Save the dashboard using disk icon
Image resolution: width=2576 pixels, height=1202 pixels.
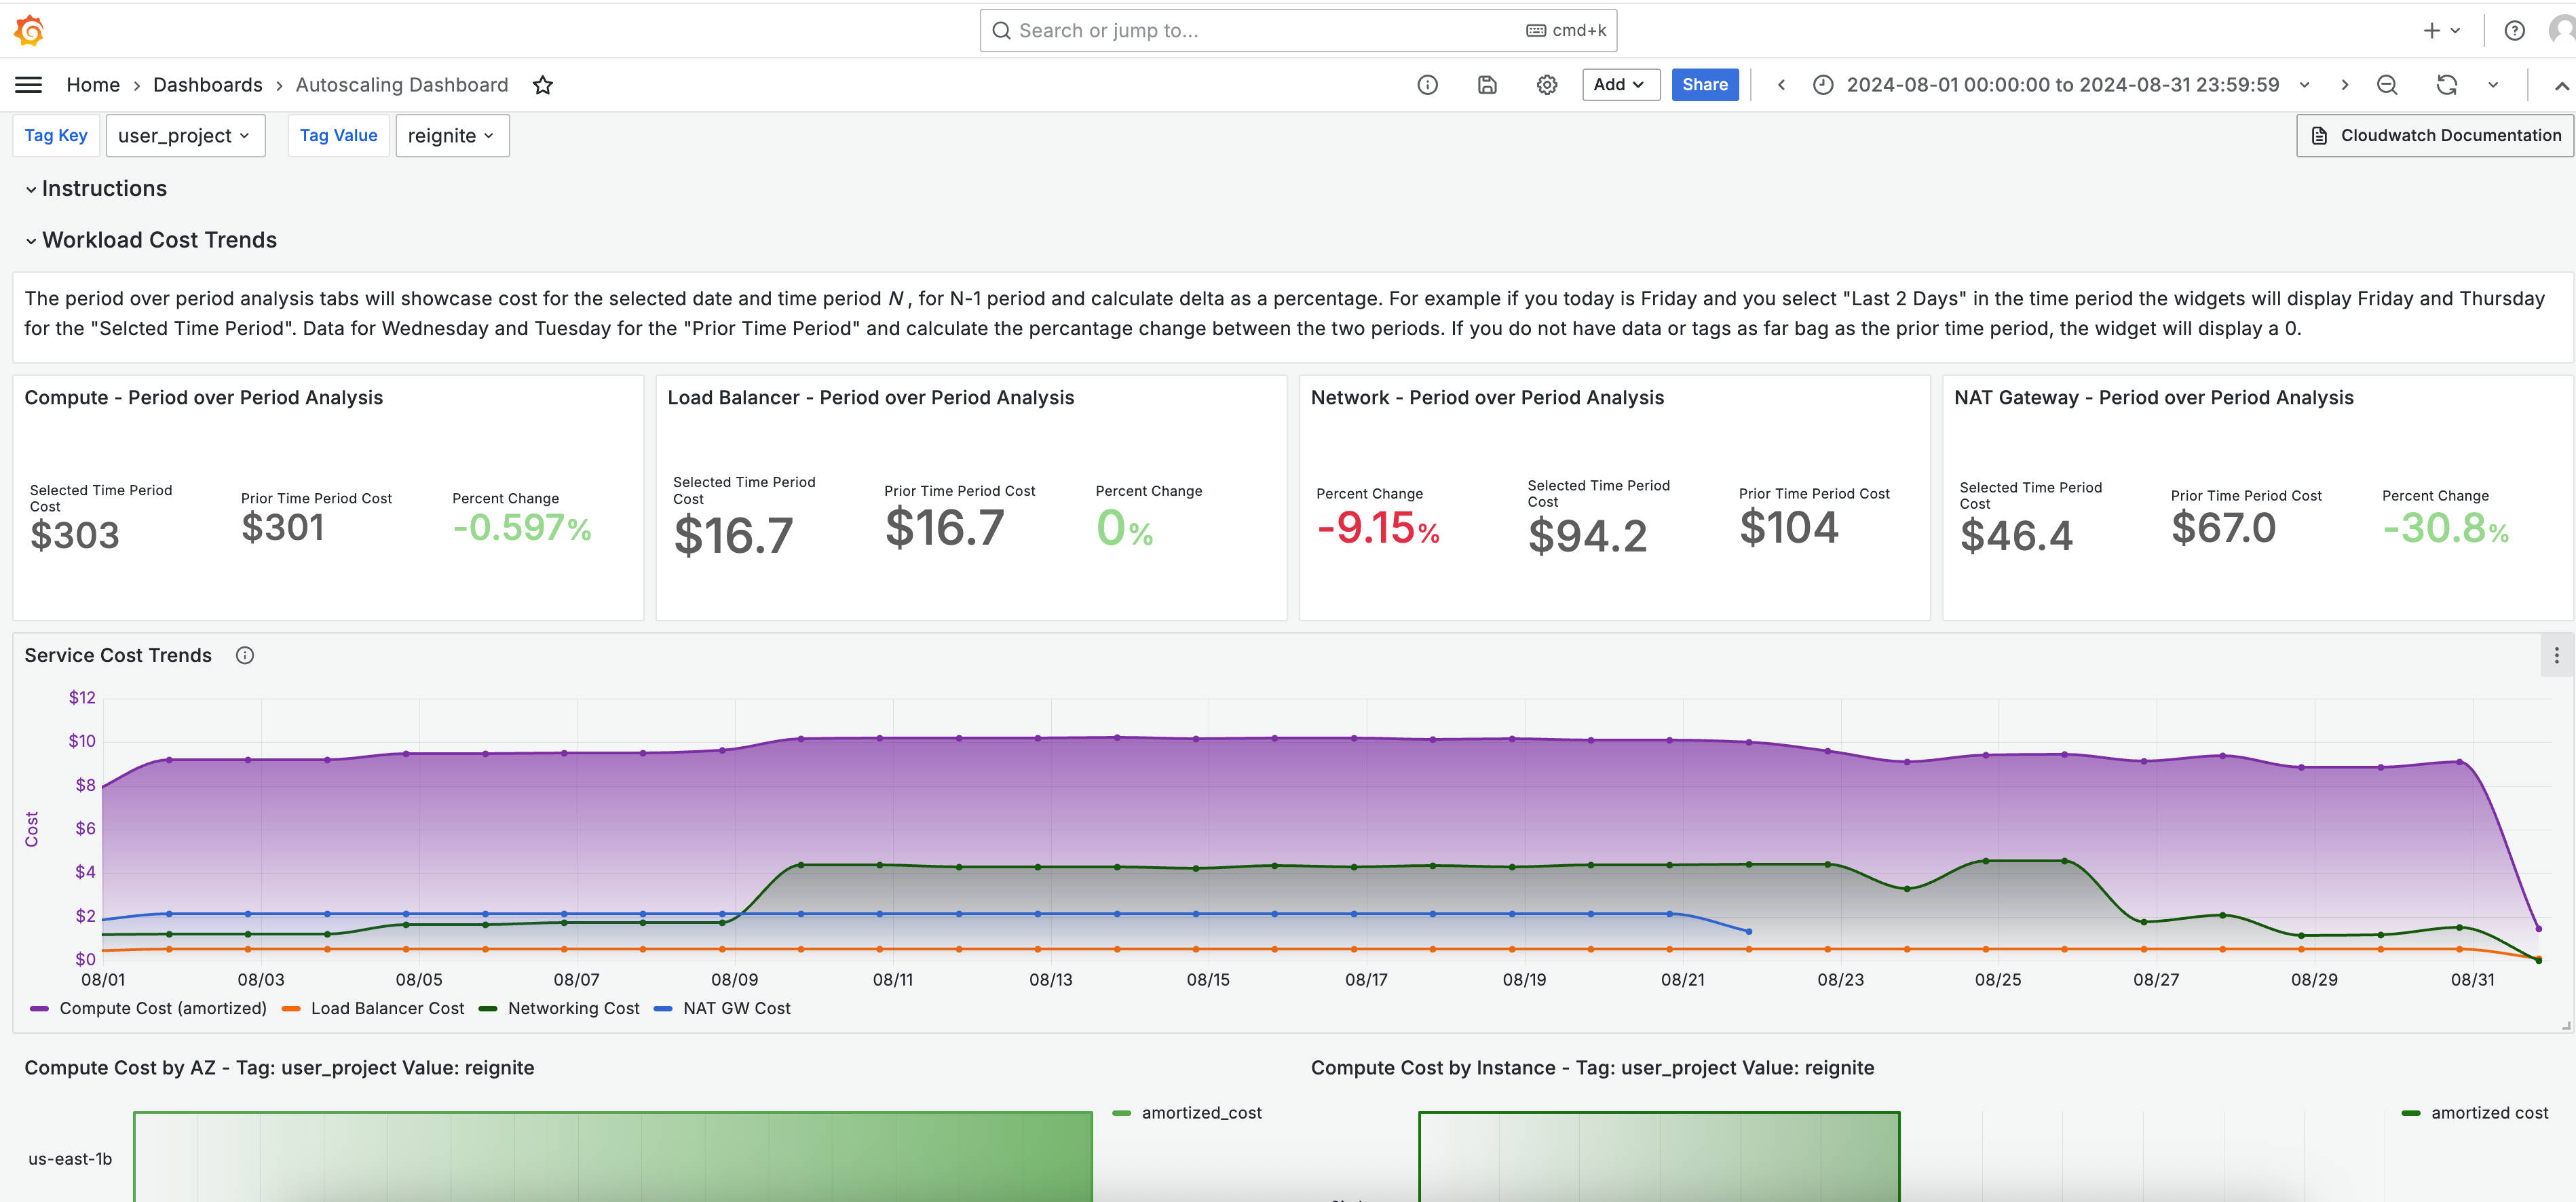click(x=1487, y=85)
